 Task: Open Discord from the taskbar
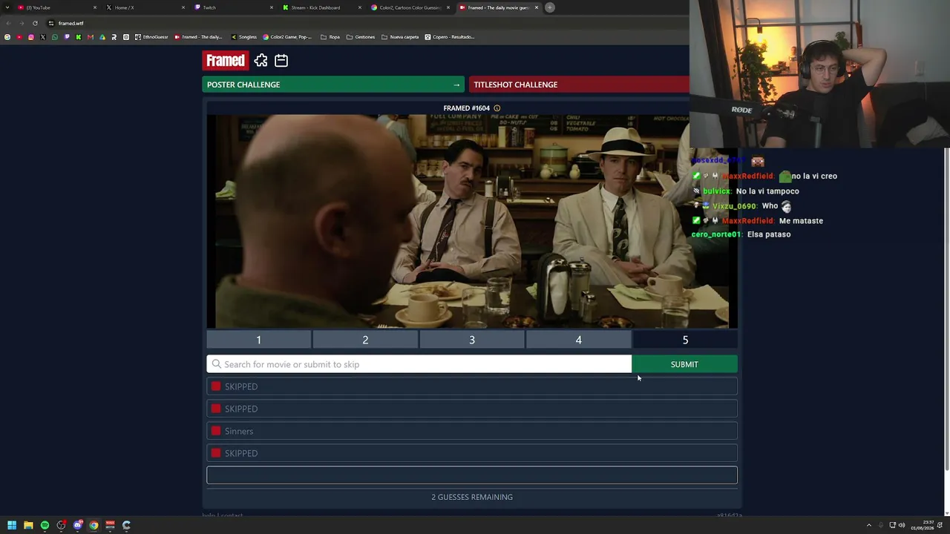(x=77, y=525)
